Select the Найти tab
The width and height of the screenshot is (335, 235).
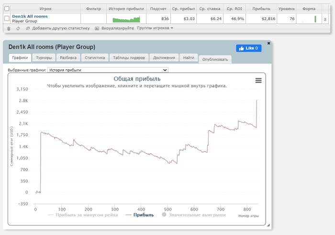(189, 58)
